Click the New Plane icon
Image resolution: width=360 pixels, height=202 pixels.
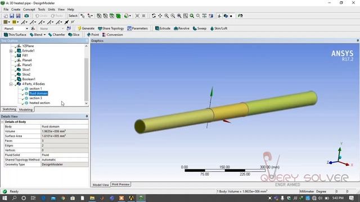pyautogui.click(x=33, y=29)
